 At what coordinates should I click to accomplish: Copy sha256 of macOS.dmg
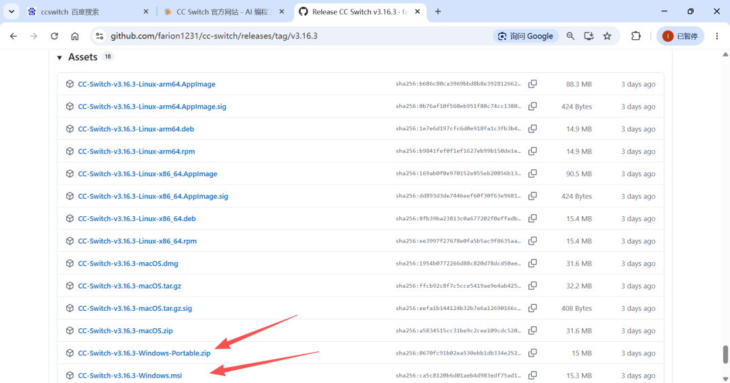click(x=533, y=263)
